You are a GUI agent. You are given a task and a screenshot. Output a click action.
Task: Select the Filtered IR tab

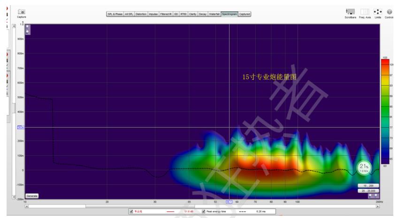pyautogui.click(x=166, y=14)
